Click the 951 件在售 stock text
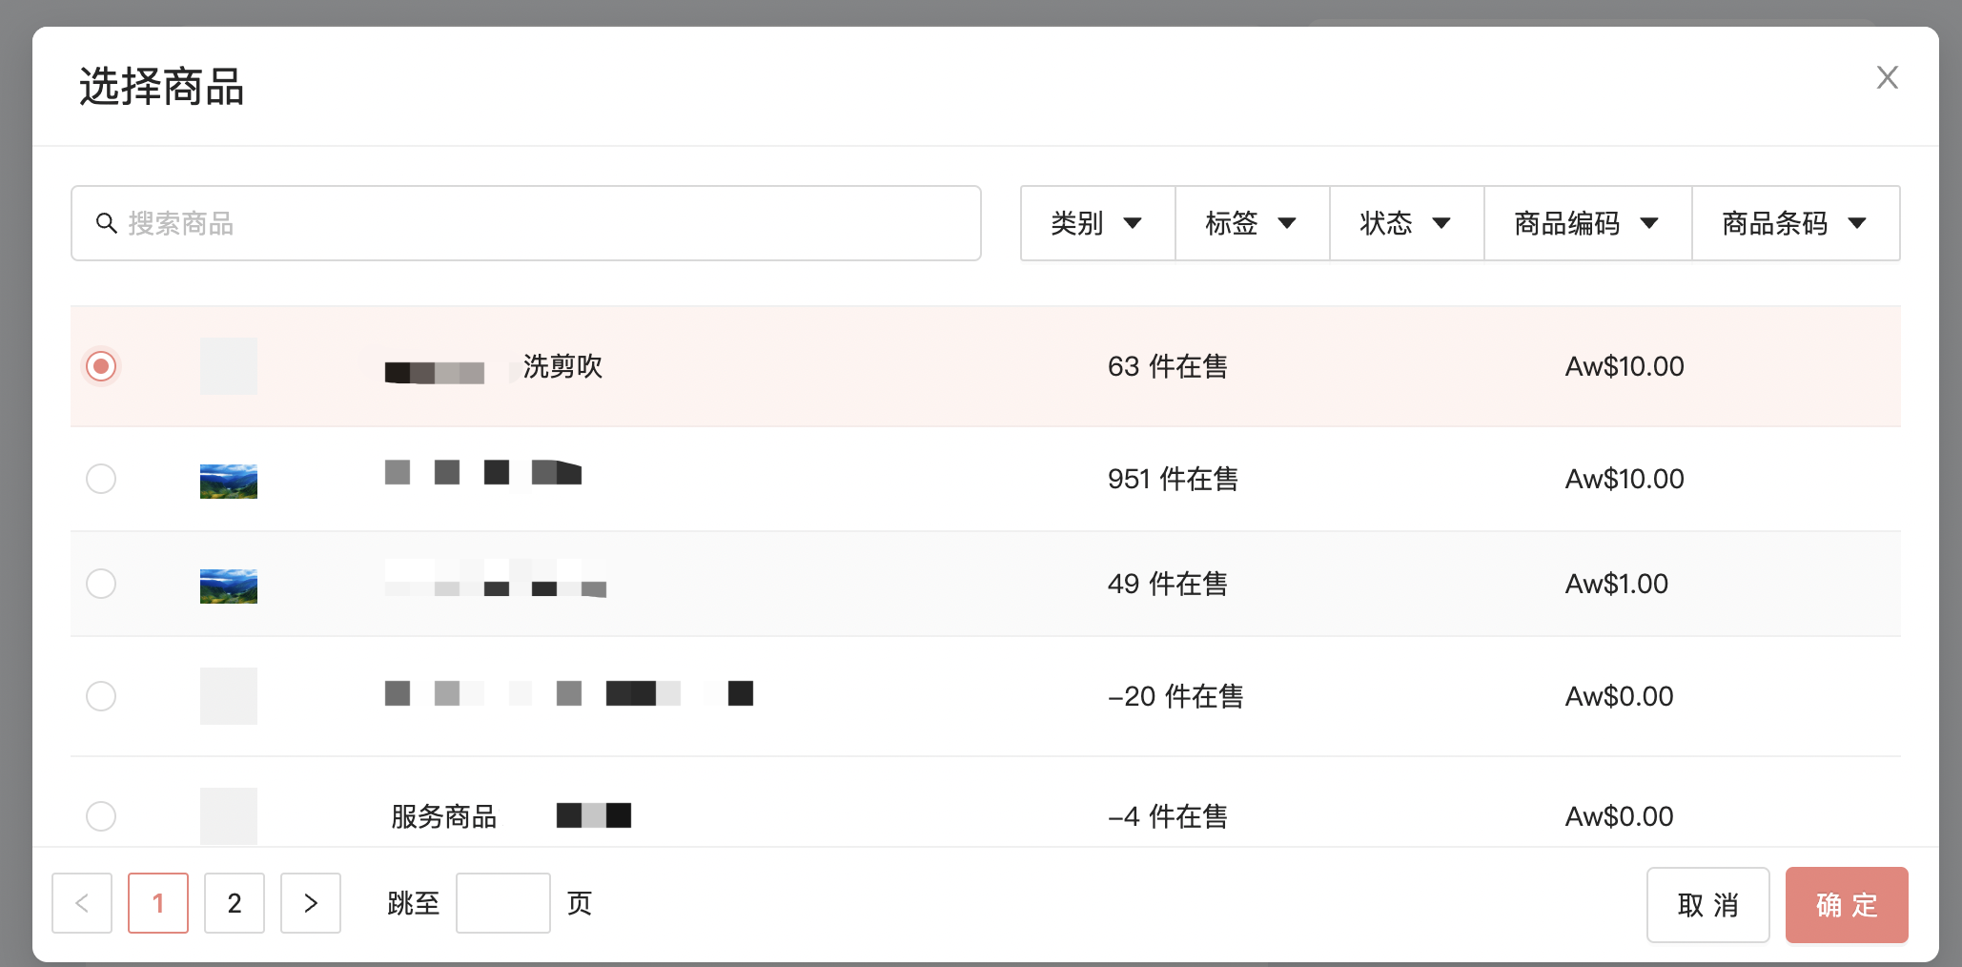 [x=1173, y=479]
